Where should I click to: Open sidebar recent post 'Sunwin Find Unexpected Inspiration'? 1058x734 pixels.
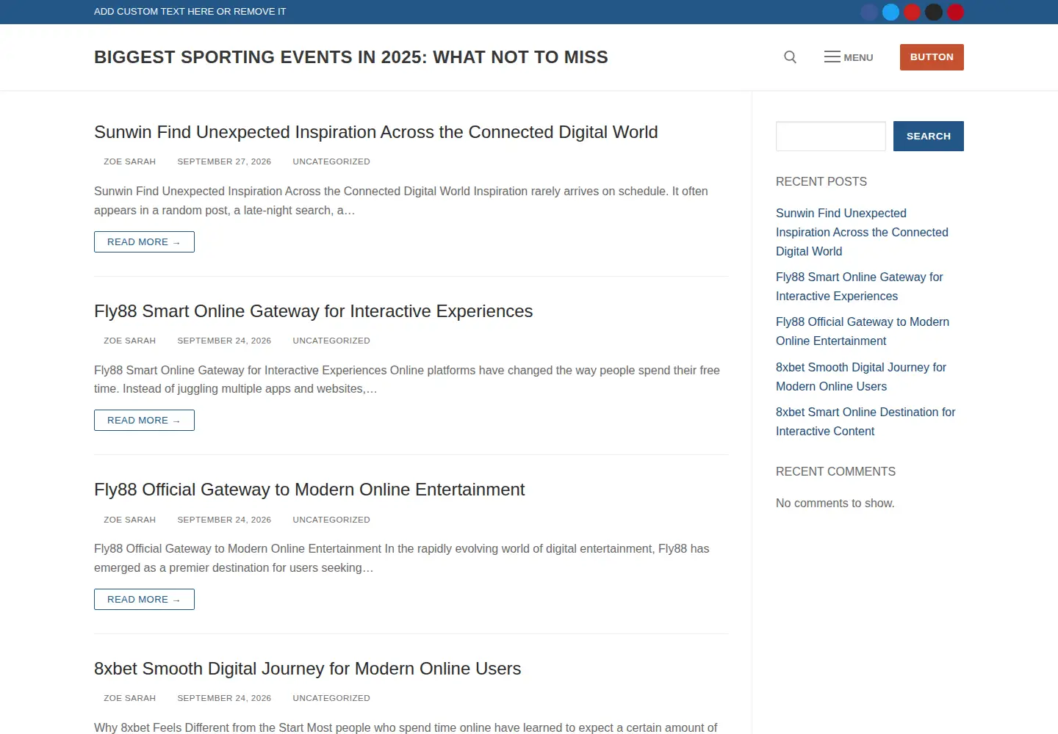862,232
